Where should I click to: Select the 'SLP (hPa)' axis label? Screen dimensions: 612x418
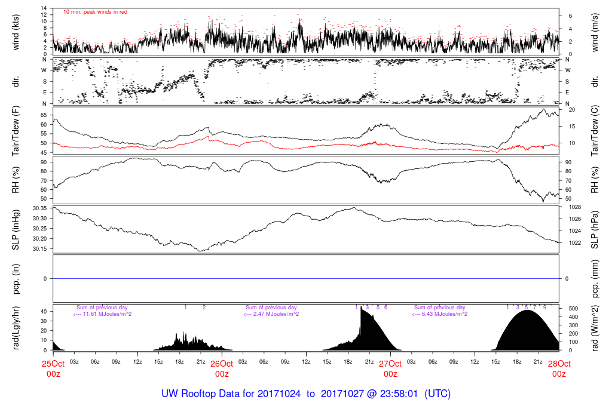click(595, 230)
